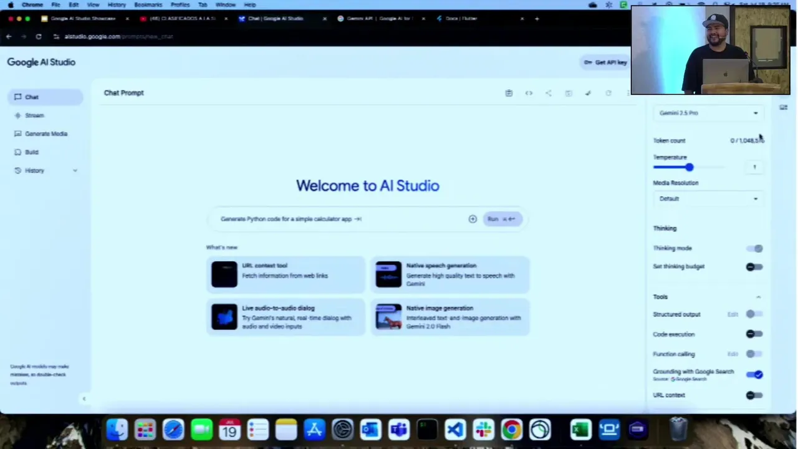
Task: Open the Profiles menu in menu bar
Action: [x=180, y=4]
